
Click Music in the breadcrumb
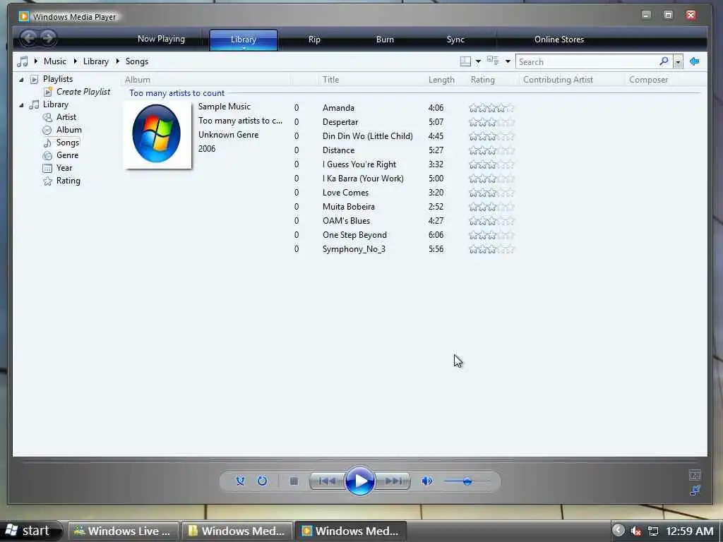click(55, 61)
